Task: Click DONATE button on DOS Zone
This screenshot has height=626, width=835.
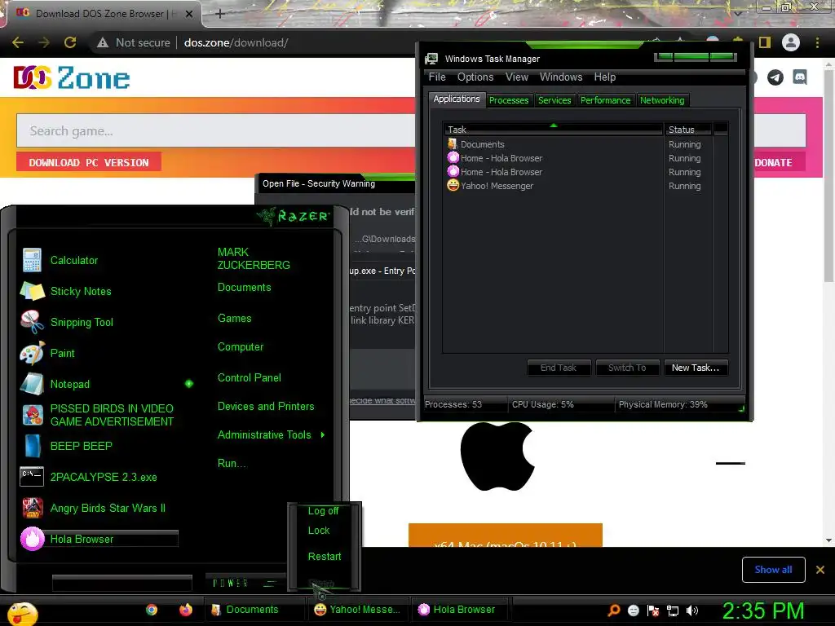Action: click(x=775, y=162)
